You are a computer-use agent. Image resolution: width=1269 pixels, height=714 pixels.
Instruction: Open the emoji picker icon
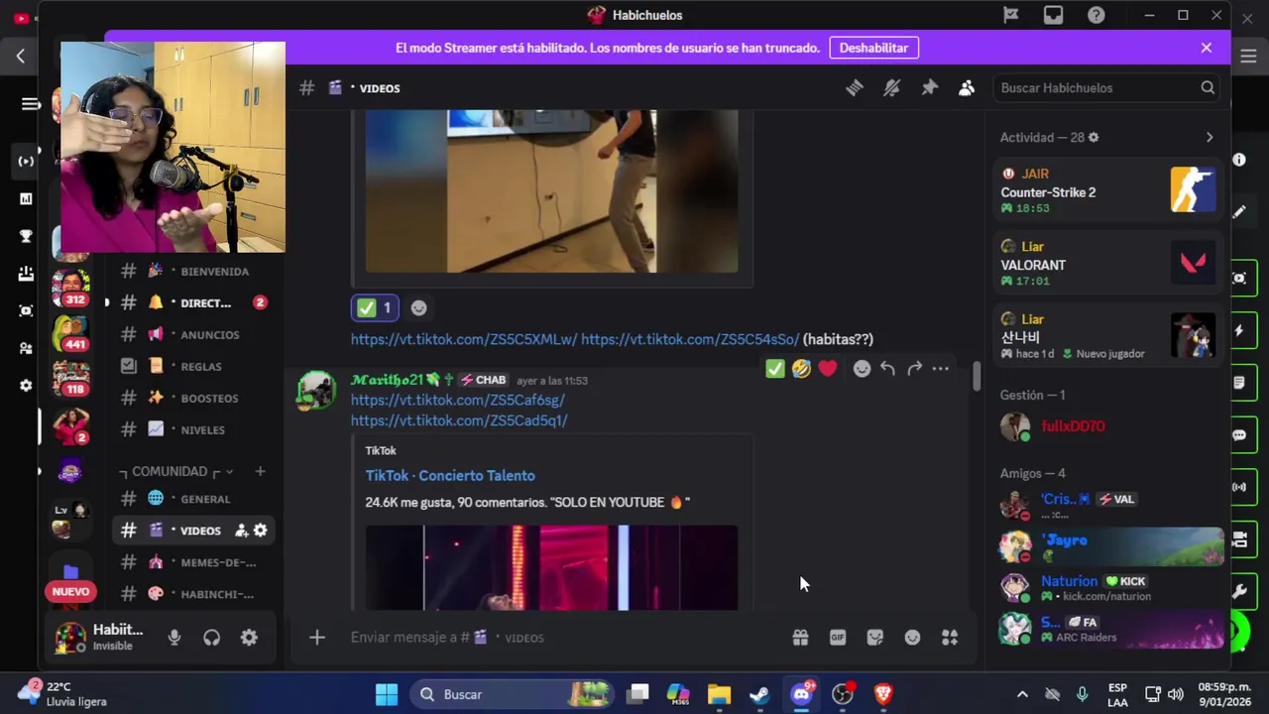[x=912, y=638]
